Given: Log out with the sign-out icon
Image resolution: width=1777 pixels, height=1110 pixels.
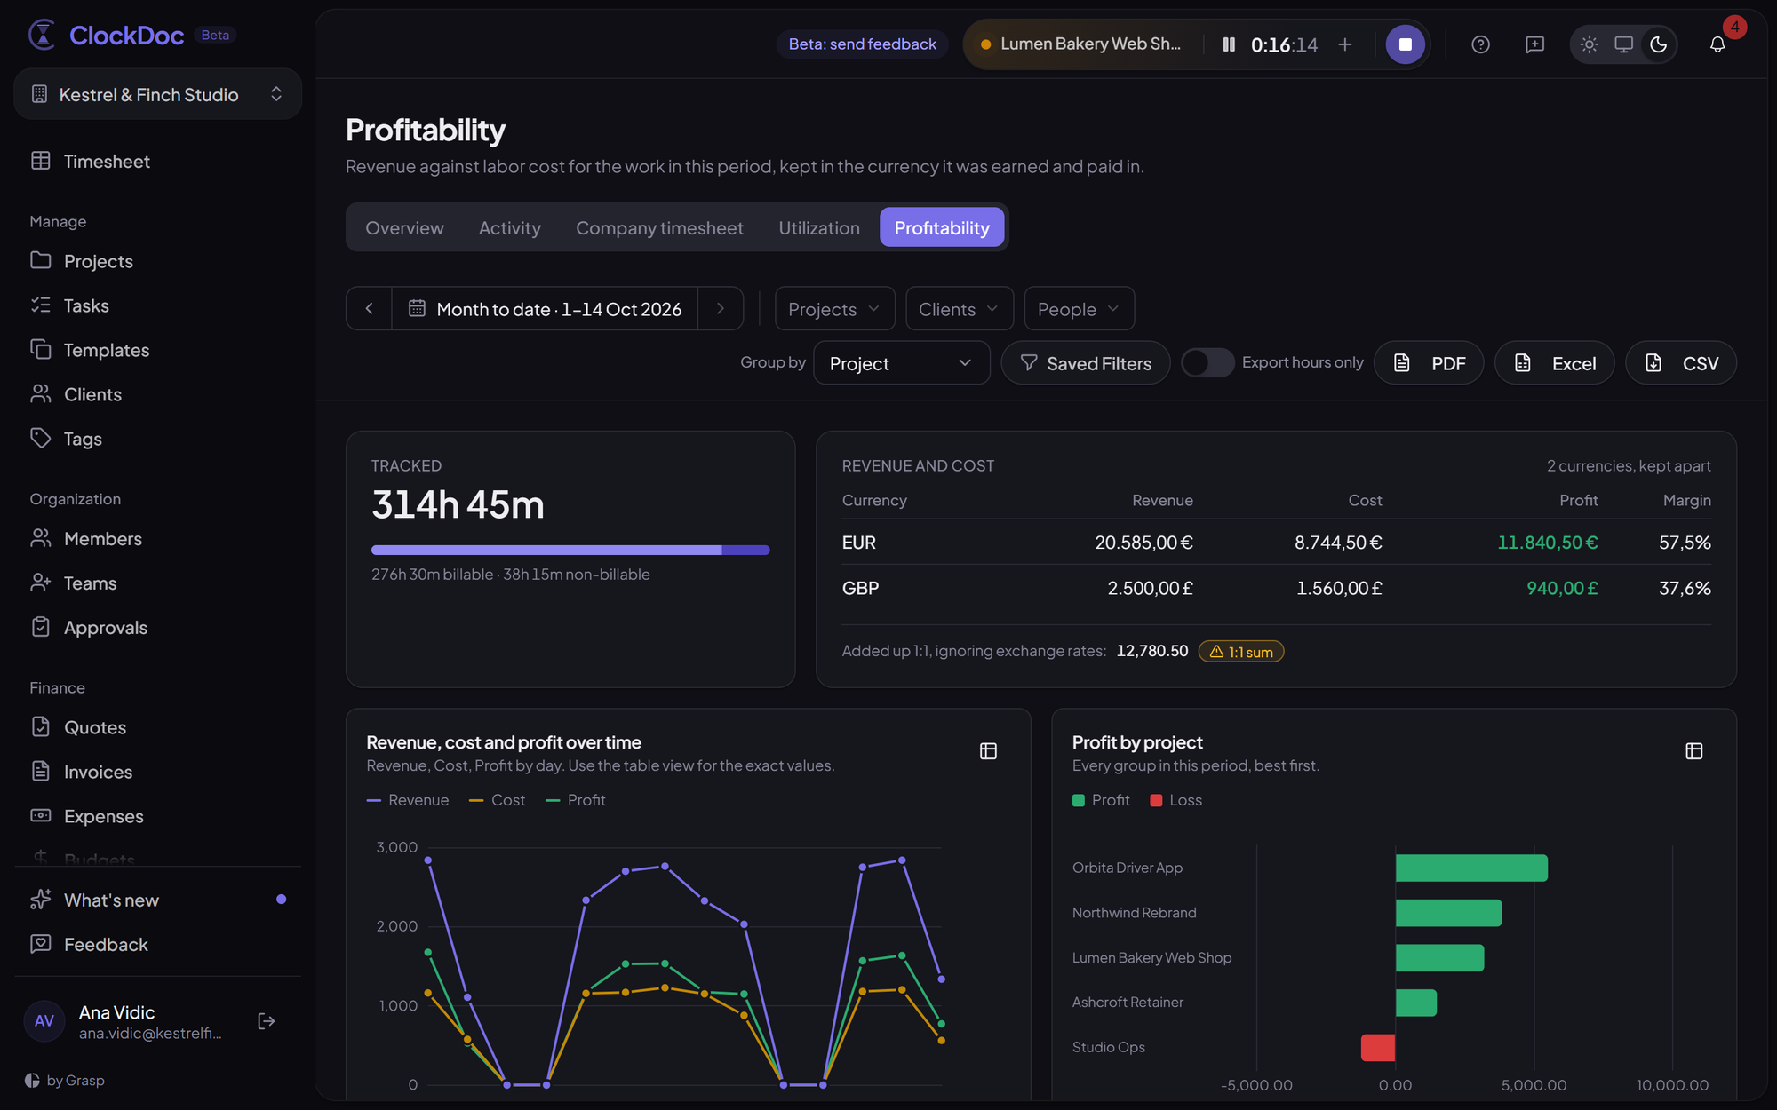Looking at the screenshot, I should click(x=267, y=1021).
